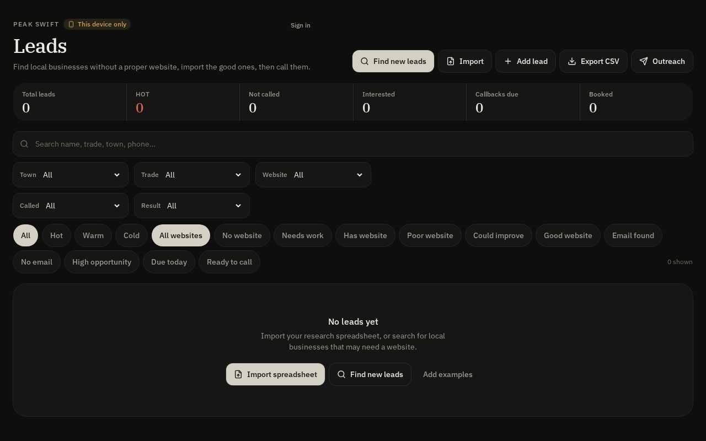Screen dimensions: 706x441
Task: Click the download icon in Export CSV
Action: (x=572, y=61)
